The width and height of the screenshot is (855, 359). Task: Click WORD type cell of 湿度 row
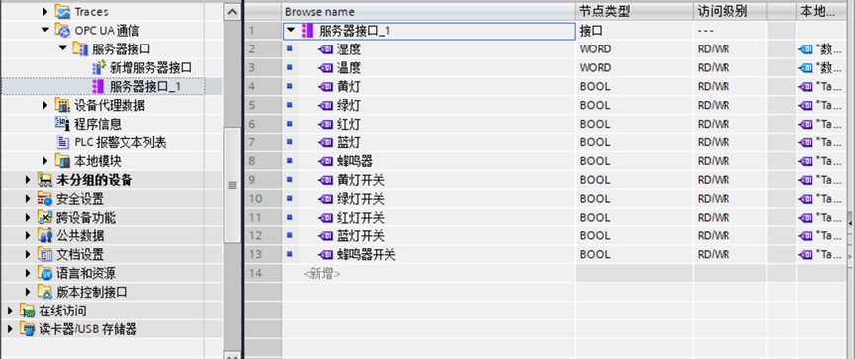tap(635, 49)
